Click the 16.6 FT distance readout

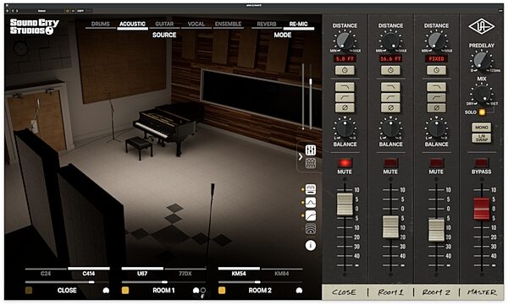coord(390,59)
